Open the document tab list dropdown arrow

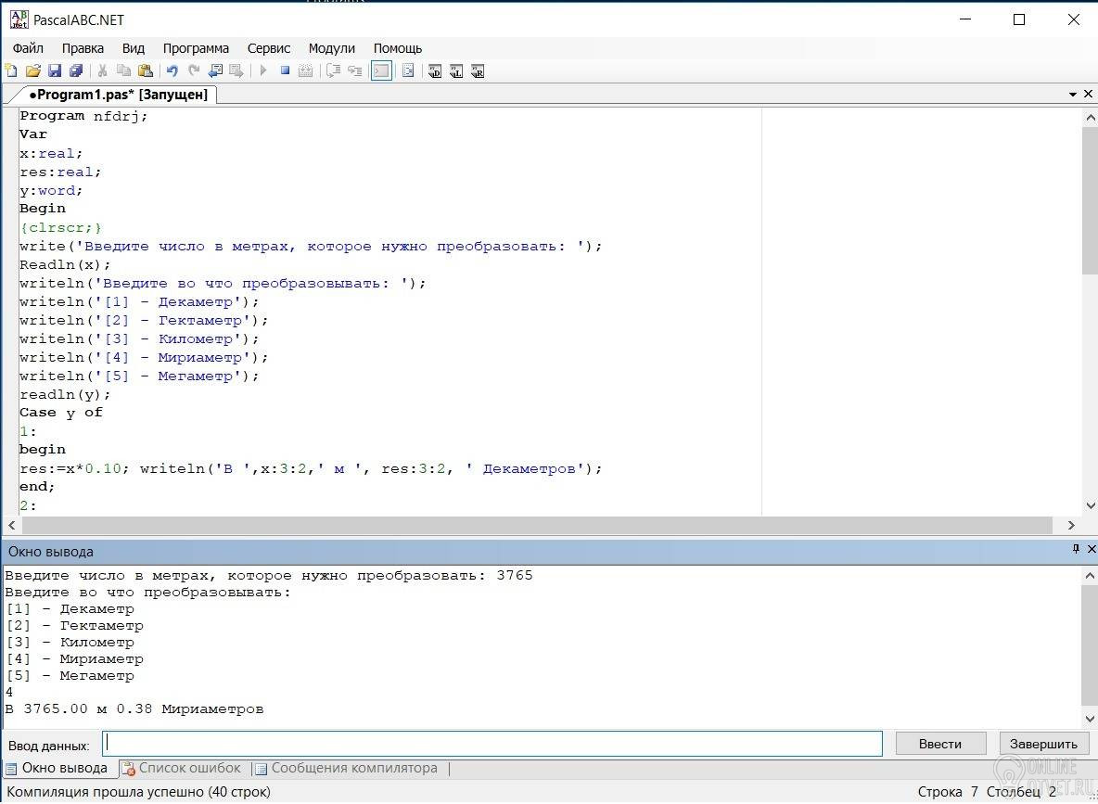tap(1072, 95)
